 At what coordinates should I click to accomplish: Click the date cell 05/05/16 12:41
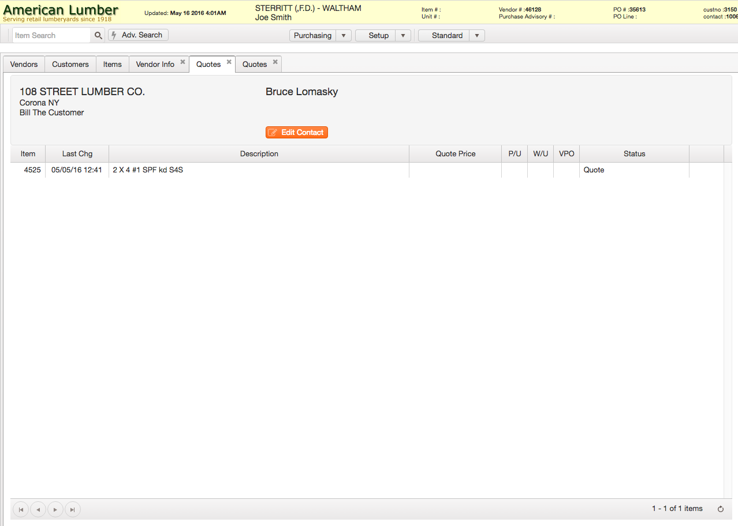77,170
